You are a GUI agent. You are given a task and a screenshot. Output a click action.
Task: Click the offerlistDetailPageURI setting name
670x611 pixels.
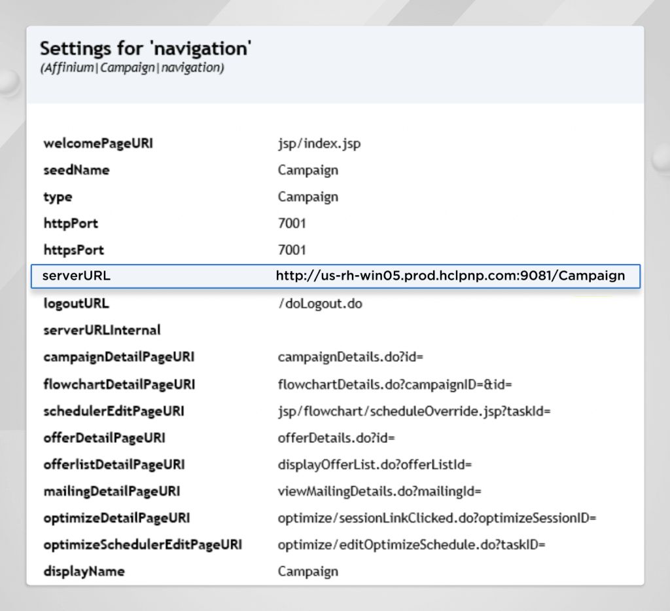(114, 464)
